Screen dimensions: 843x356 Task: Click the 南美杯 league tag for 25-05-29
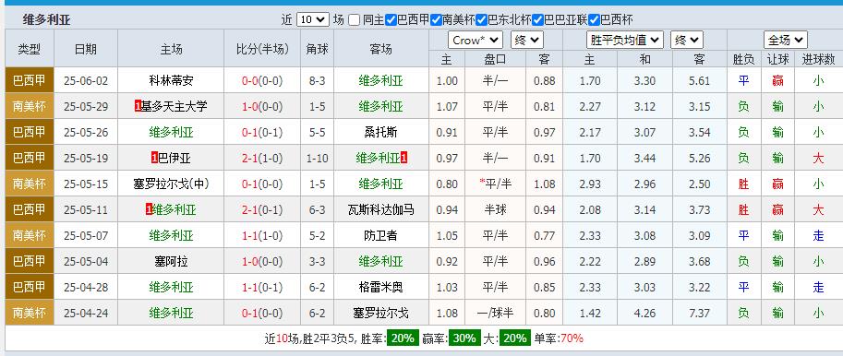[x=30, y=107]
